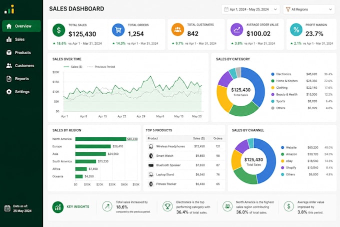Click the blue cart Total Orders icon
Screen dimensions: 340x227
pos(118,30)
